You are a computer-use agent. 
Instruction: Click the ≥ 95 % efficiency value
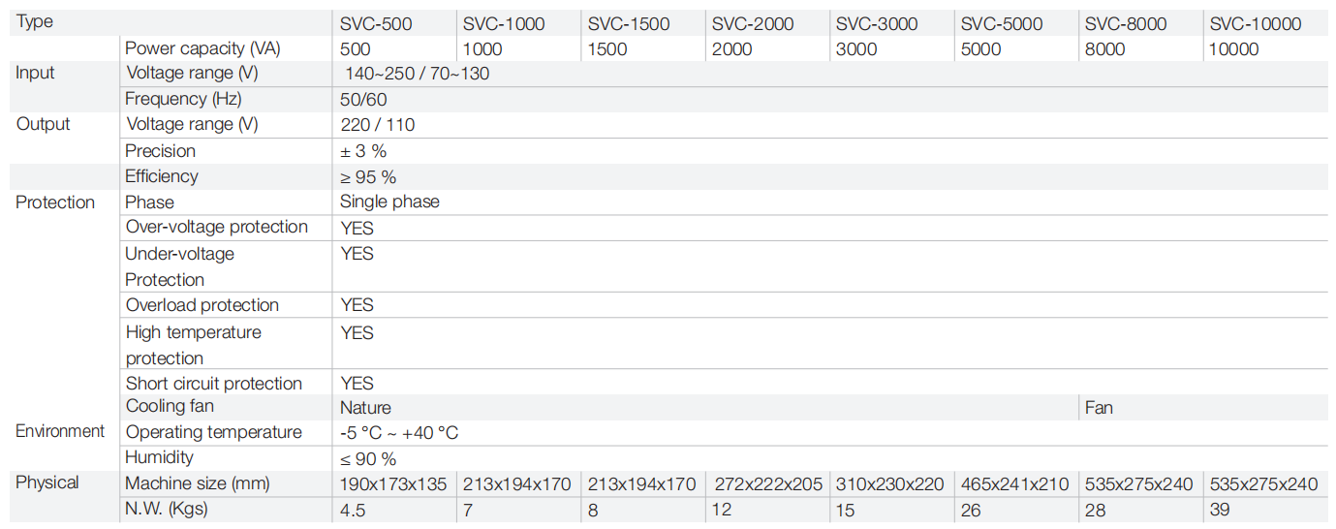point(368,176)
